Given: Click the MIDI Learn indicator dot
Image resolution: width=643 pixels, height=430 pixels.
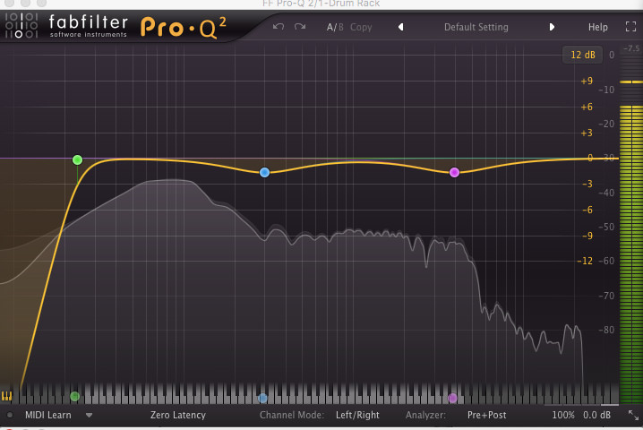Looking at the screenshot, I should pyautogui.click(x=10, y=415).
